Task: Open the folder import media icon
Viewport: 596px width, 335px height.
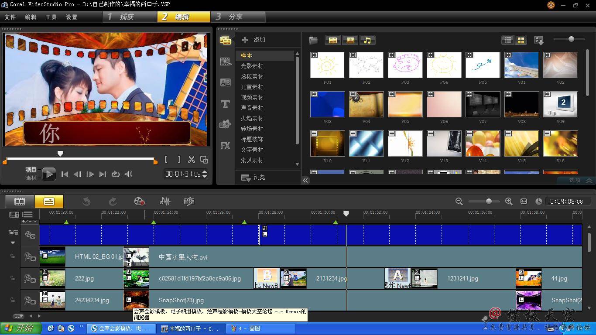Action: click(x=313, y=40)
